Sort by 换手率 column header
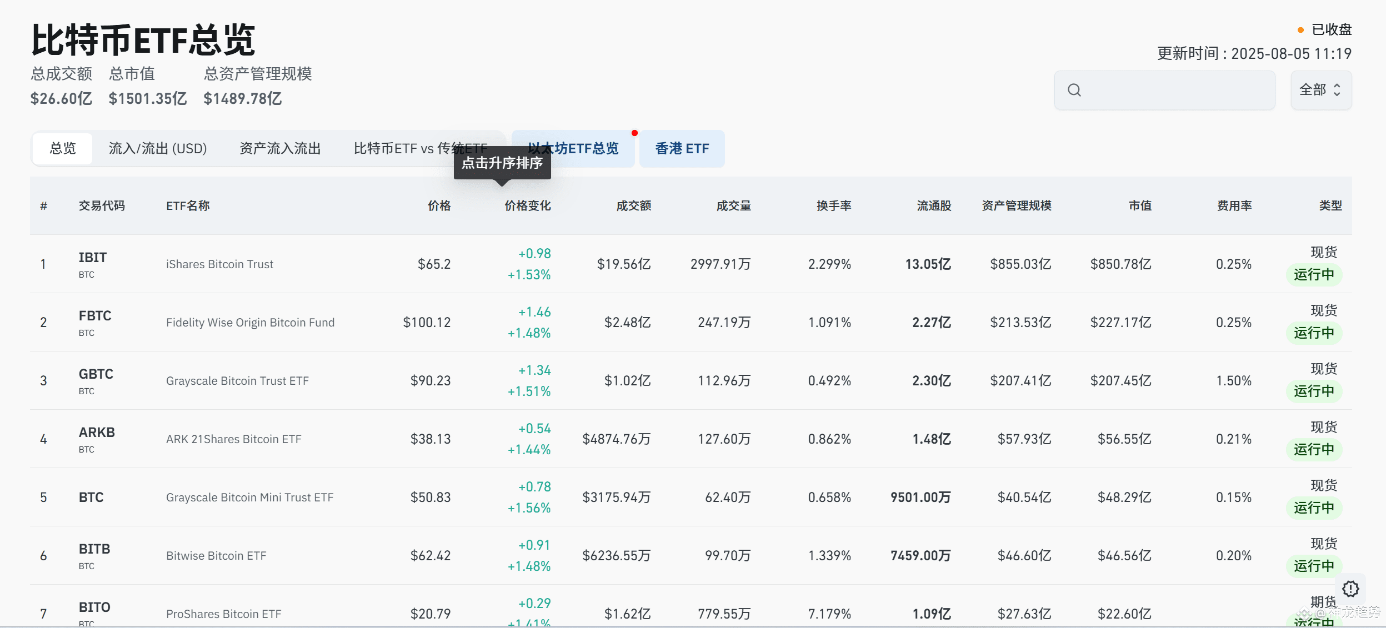 (833, 205)
